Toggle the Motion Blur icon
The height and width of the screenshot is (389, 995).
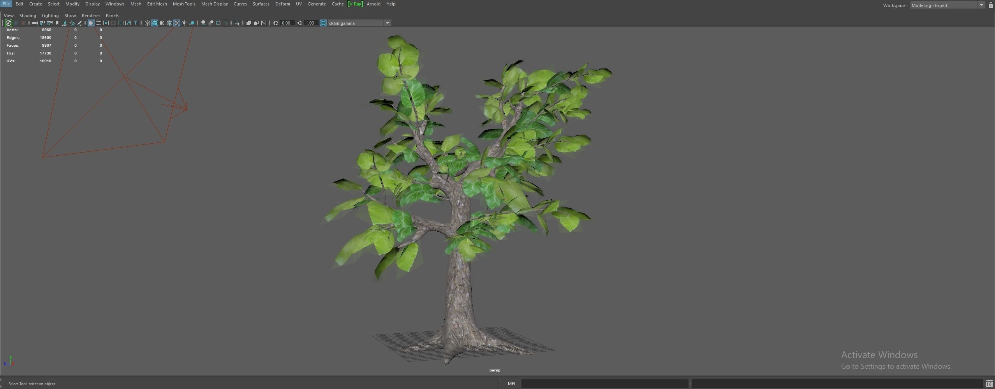[x=211, y=23]
